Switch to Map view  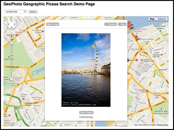(x=152, y=19)
